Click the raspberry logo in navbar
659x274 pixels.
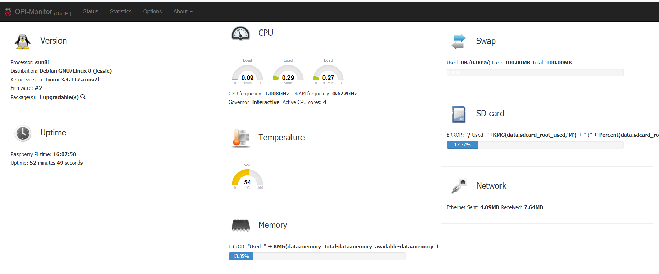tap(8, 12)
